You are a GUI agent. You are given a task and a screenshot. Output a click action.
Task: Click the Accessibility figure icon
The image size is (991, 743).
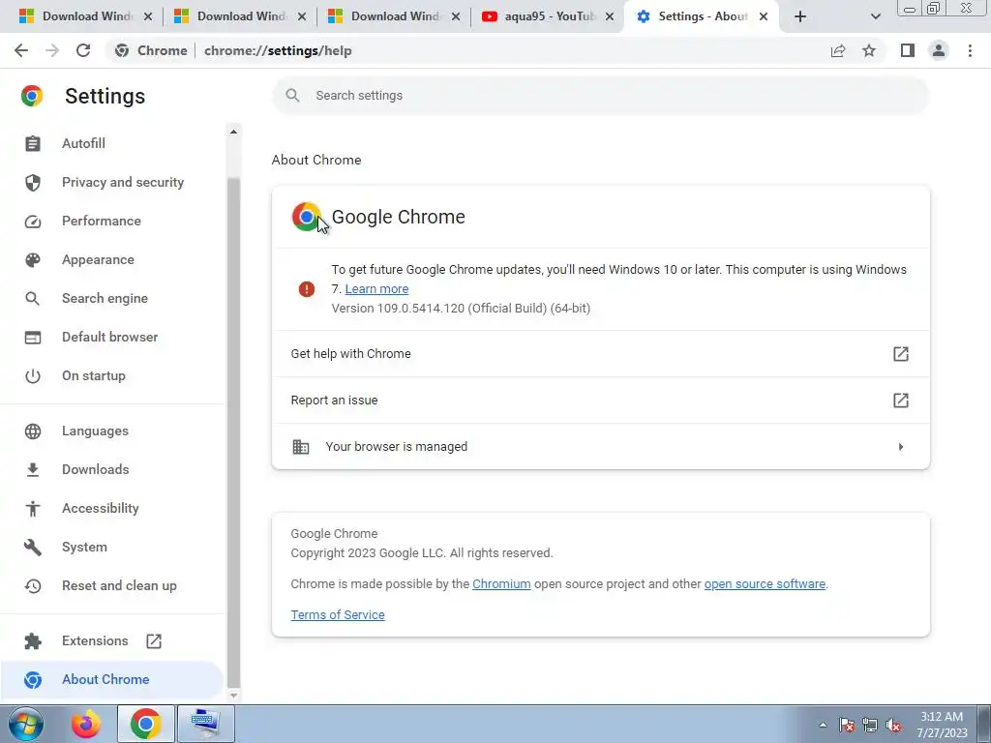coord(33,508)
